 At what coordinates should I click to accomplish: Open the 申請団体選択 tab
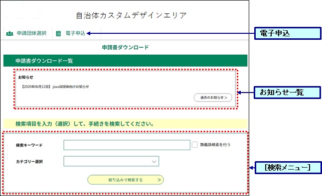pyautogui.click(x=26, y=33)
